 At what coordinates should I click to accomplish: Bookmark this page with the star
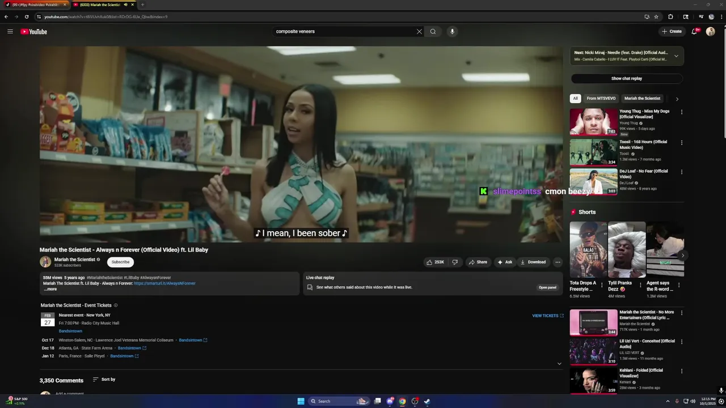[x=656, y=16]
